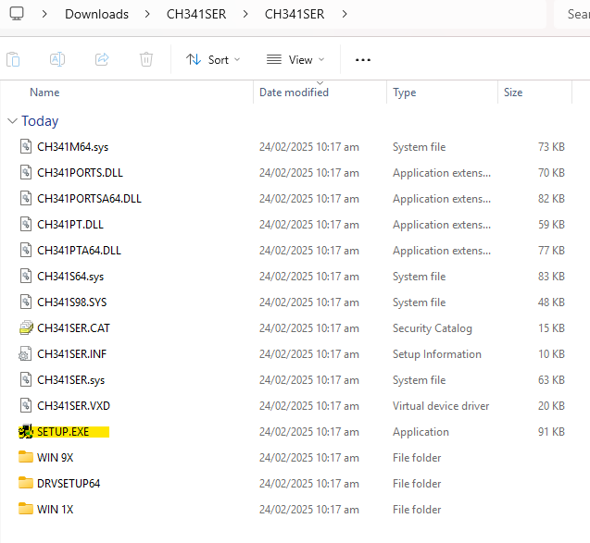
Task: Select the CH341PTA64.DLL file icon
Action: click(x=26, y=251)
